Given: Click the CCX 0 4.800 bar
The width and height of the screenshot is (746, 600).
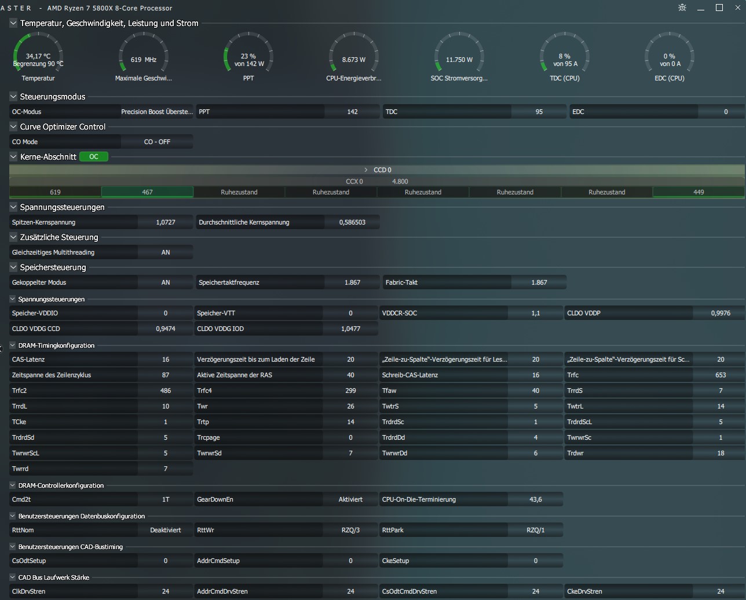Looking at the screenshot, I should [377, 181].
